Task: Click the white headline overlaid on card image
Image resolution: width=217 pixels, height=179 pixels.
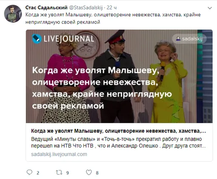Action: pyautogui.click(x=102, y=88)
